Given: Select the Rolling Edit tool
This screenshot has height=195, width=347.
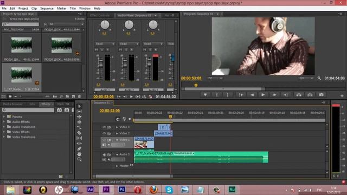Looking at the screenshot, I should (79, 122).
